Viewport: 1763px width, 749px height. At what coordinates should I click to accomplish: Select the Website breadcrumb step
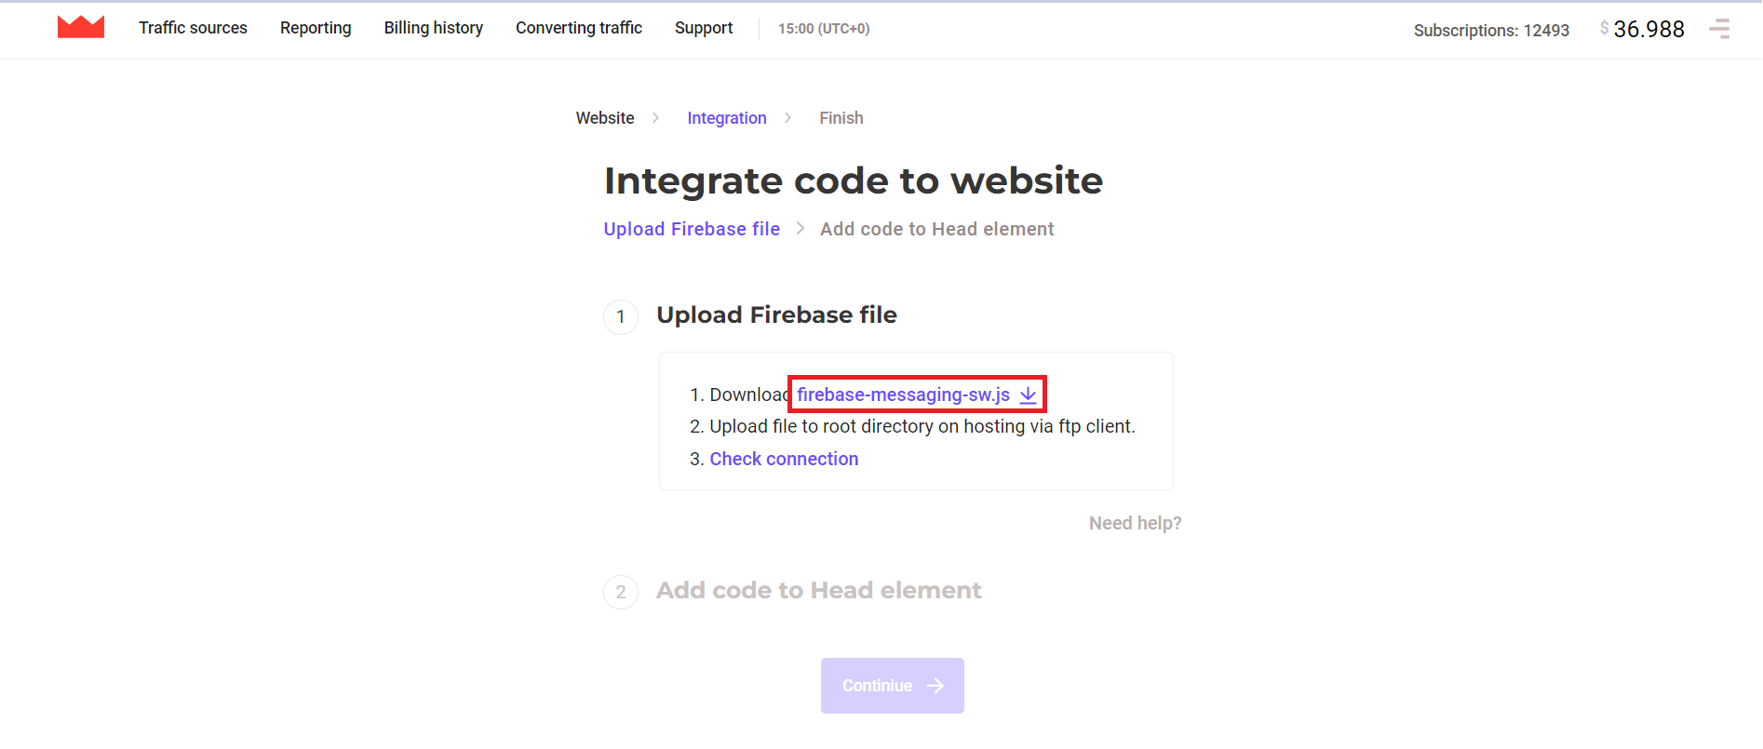point(605,118)
